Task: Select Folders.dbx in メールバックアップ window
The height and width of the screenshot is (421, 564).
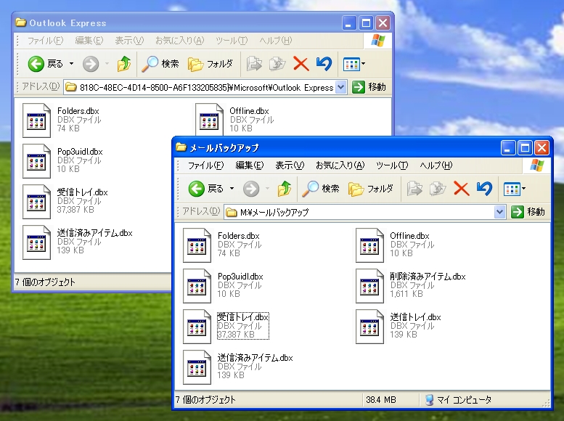Action: click(x=221, y=245)
